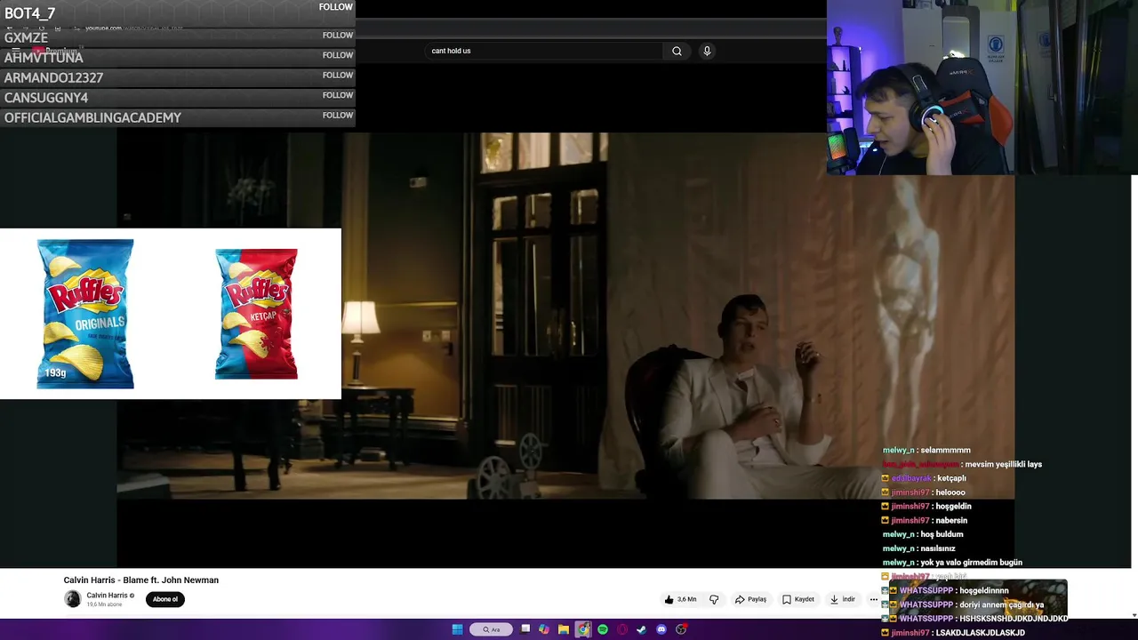1138x640 pixels.
Task: Follow CANSUGGNY4 in the overlay list
Action: click(x=338, y=95)
